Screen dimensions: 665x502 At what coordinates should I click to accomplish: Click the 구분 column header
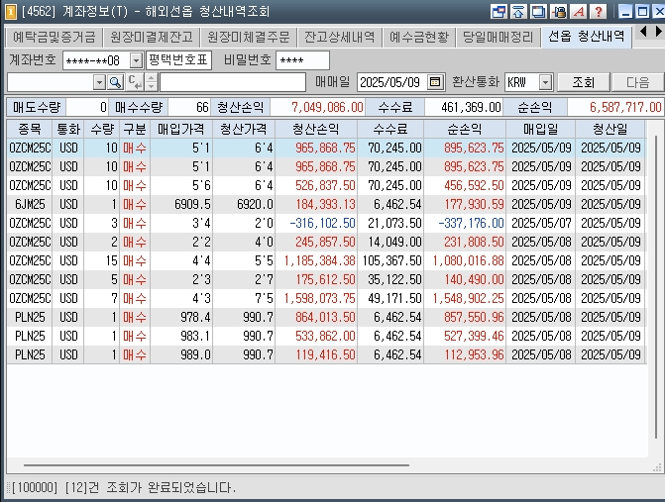[135, 129]
